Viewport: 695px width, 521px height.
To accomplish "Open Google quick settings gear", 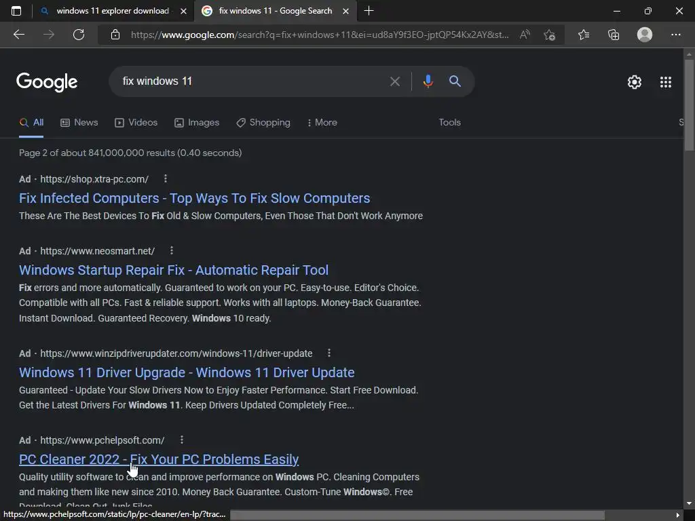I will [635, 82].
